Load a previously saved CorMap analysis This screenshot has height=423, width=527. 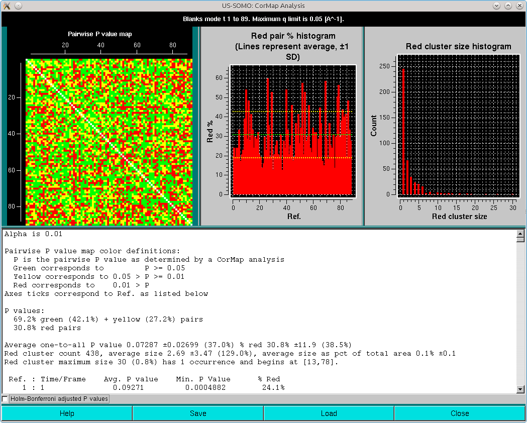329,413
